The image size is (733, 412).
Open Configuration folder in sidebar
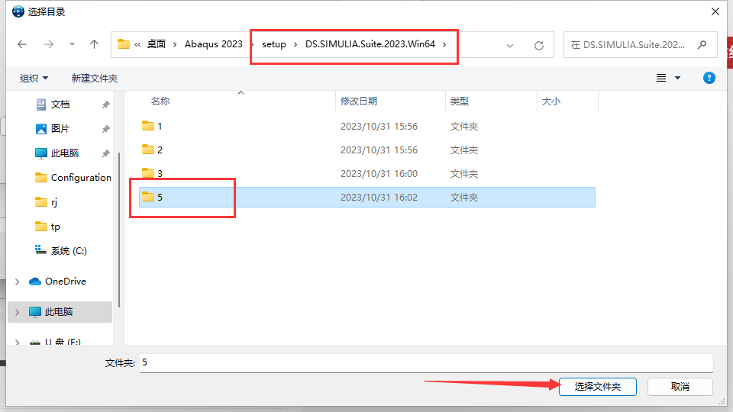coord(81,178)
